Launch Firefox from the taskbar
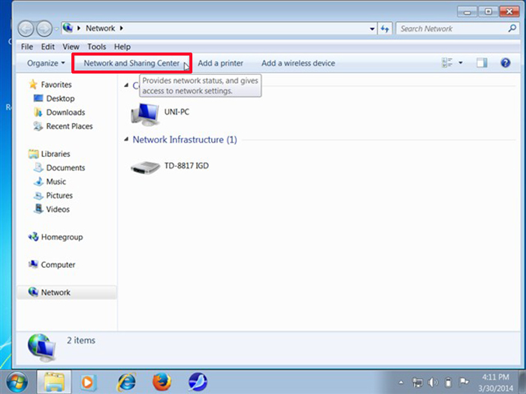The width and height of the screenshot is (526, 394). click(x=162, y=382)
